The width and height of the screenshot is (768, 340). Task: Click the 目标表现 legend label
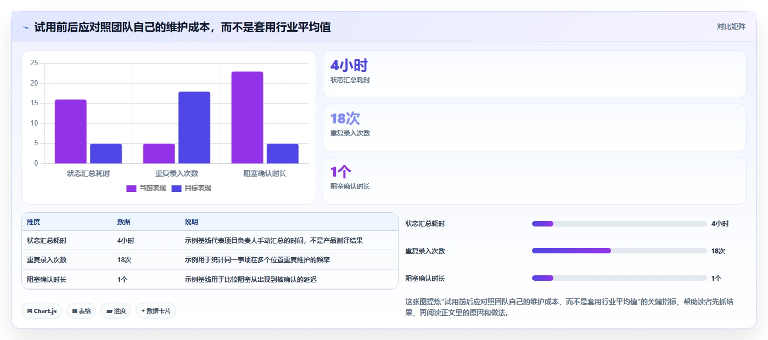pos(198,188)
